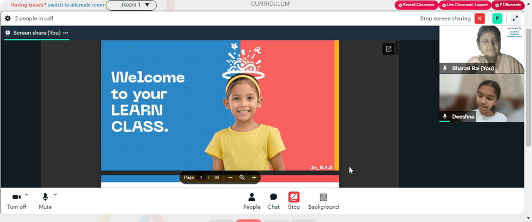
Task: Open the green P participant badge
Action: click(497, 19)
